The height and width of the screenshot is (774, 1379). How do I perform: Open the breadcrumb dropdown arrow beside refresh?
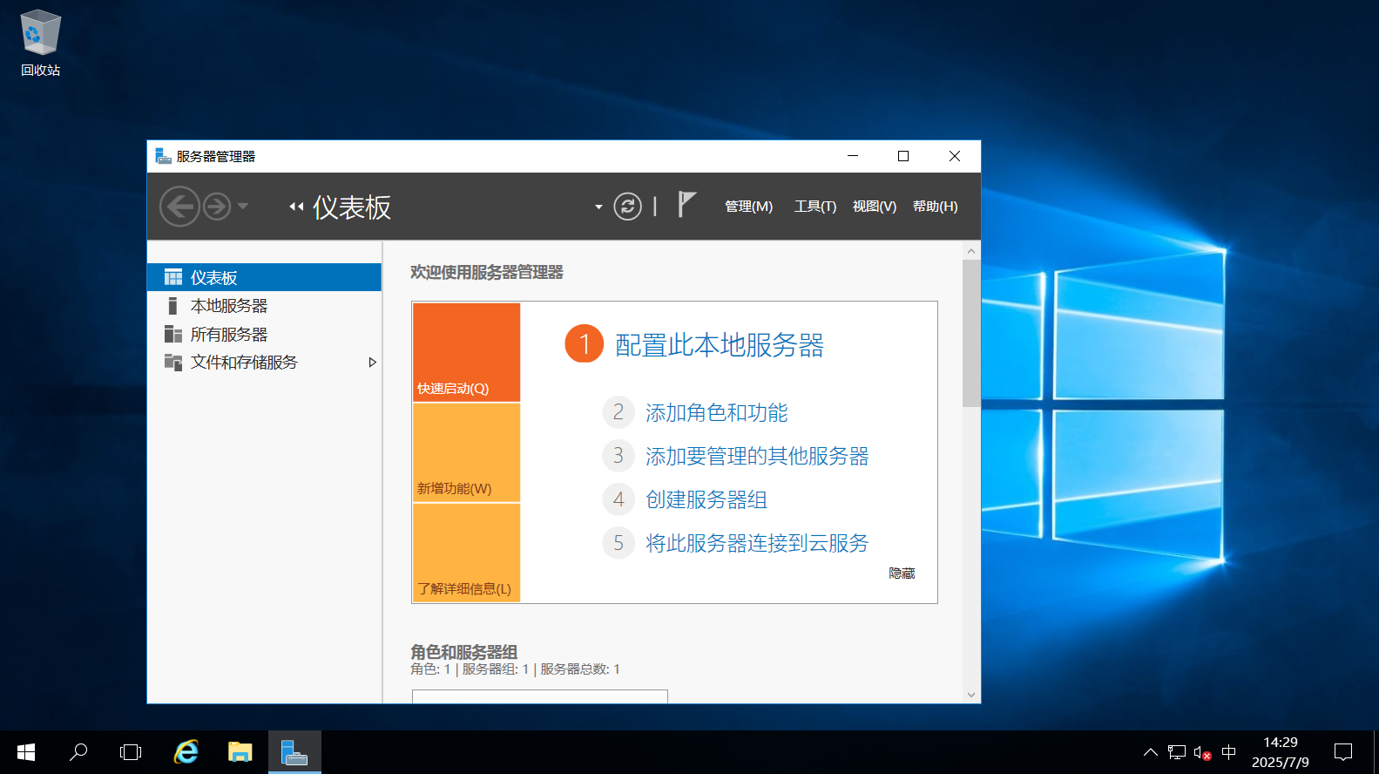pos(598,207)
